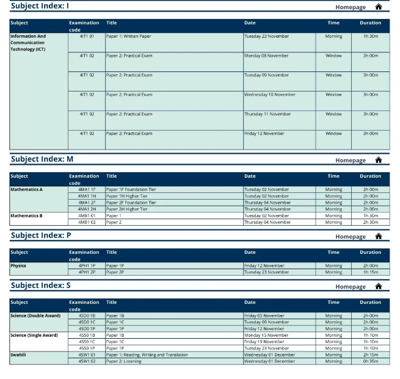This screenshot has width=400, height=379.
Task: Follow the Homepage link beside Subject Index: M
Action: point(351,161)
